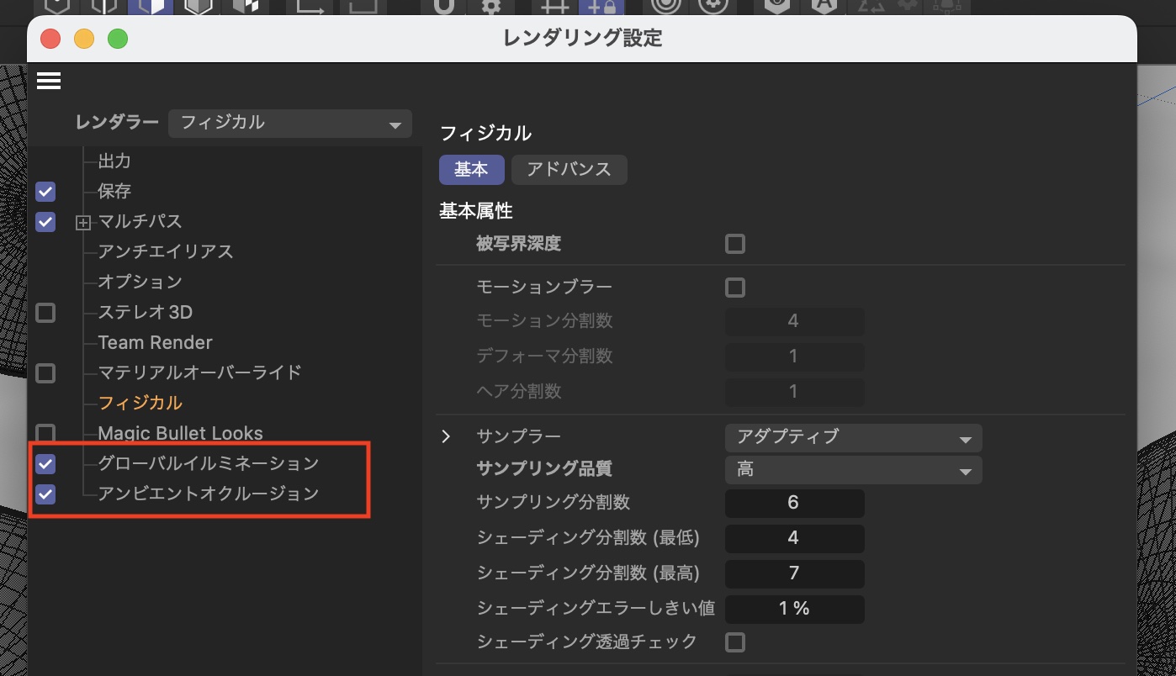This screenshot has height=676, width=1176.
Task: Enable Magic Bullet Looks checkbox
Action: 45,434
